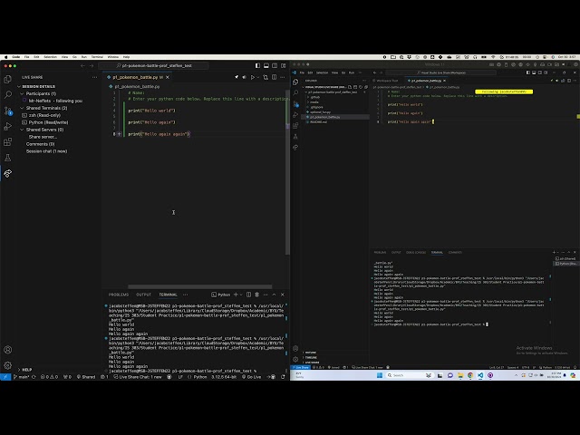Open zsh (Read-only) shared terminal

tap(44, 115)
